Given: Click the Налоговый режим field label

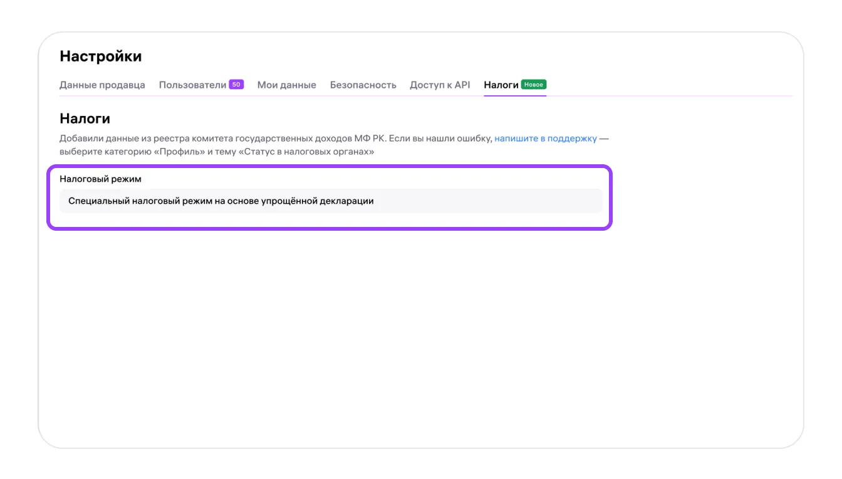Looking at the screenshot, I should point(100,179).
